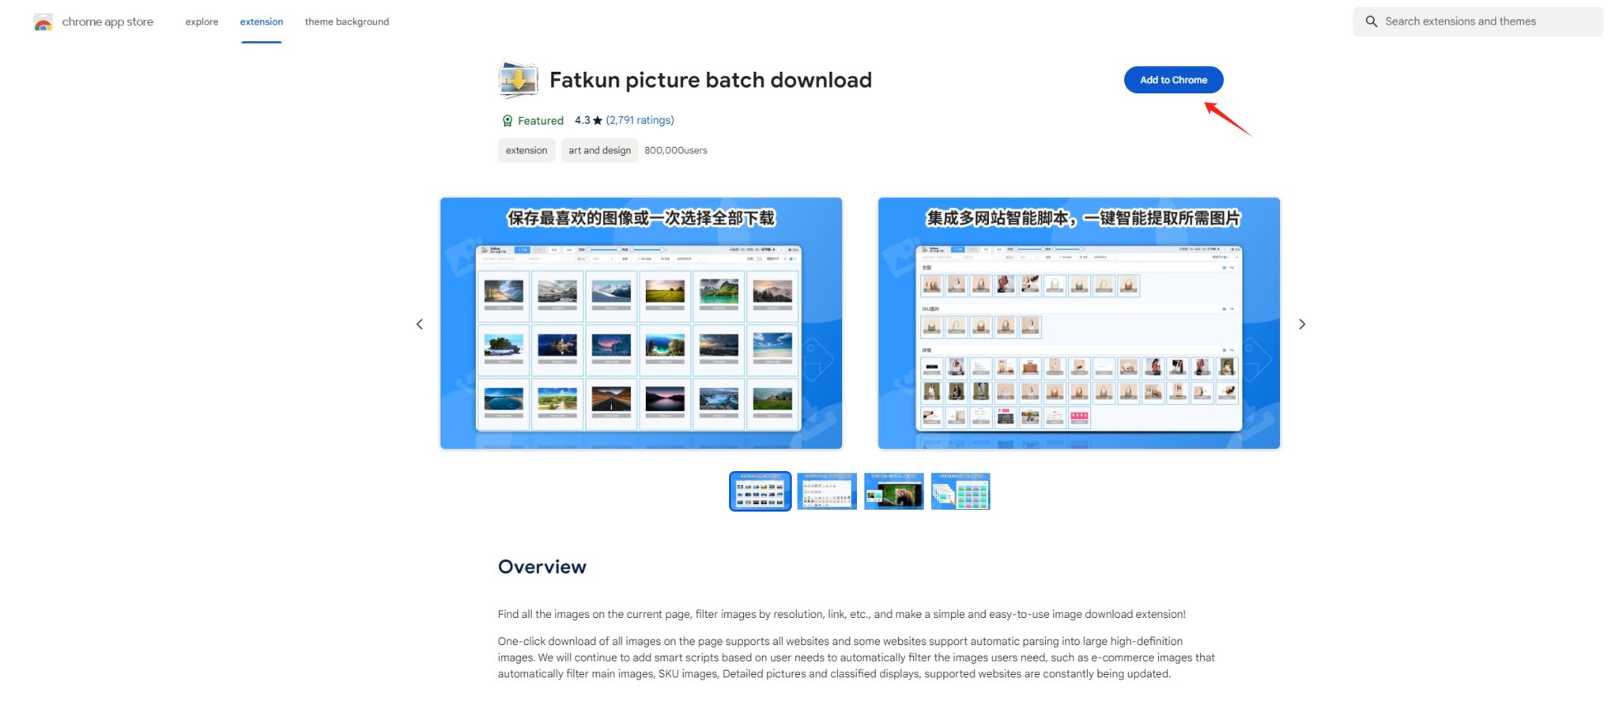Click the Fatkun extension icon
This screenshot has height=712, width=1619.
pyautogui.click(x=518, y=79)
